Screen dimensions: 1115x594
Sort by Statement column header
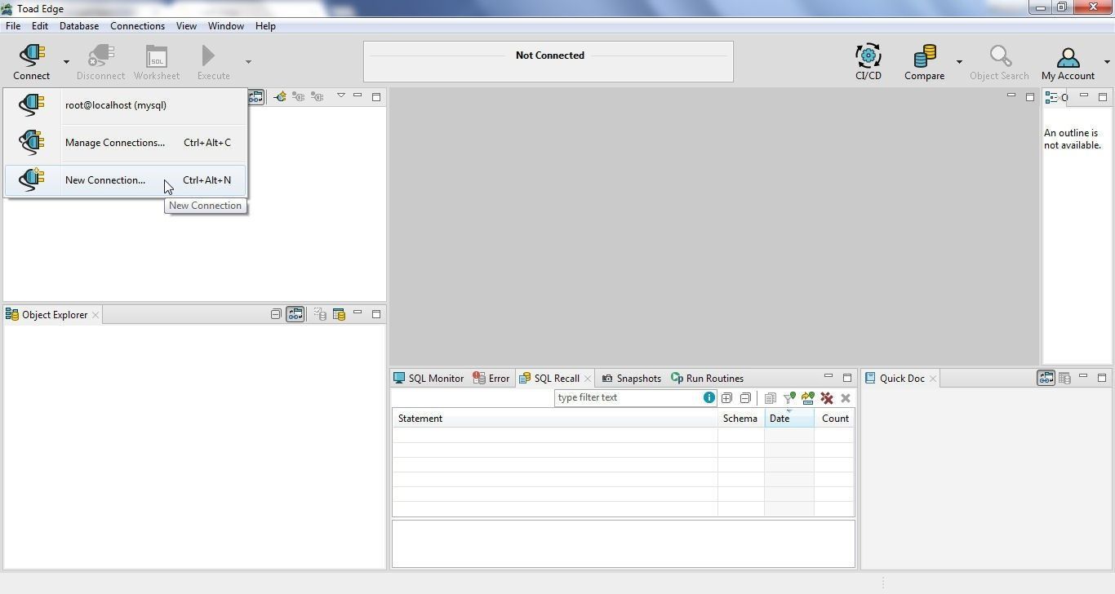(x=554, y=419)
